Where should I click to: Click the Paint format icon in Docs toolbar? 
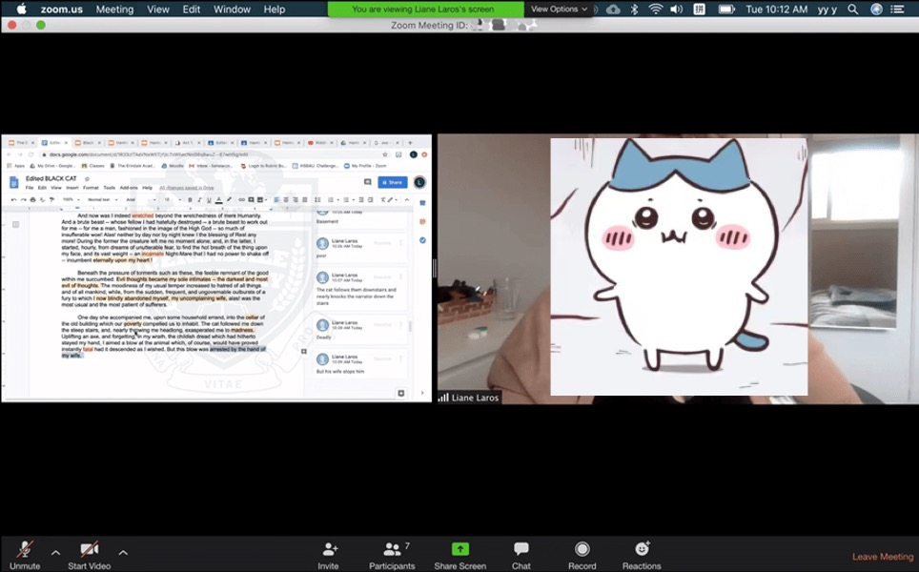[x=51, y=200]
